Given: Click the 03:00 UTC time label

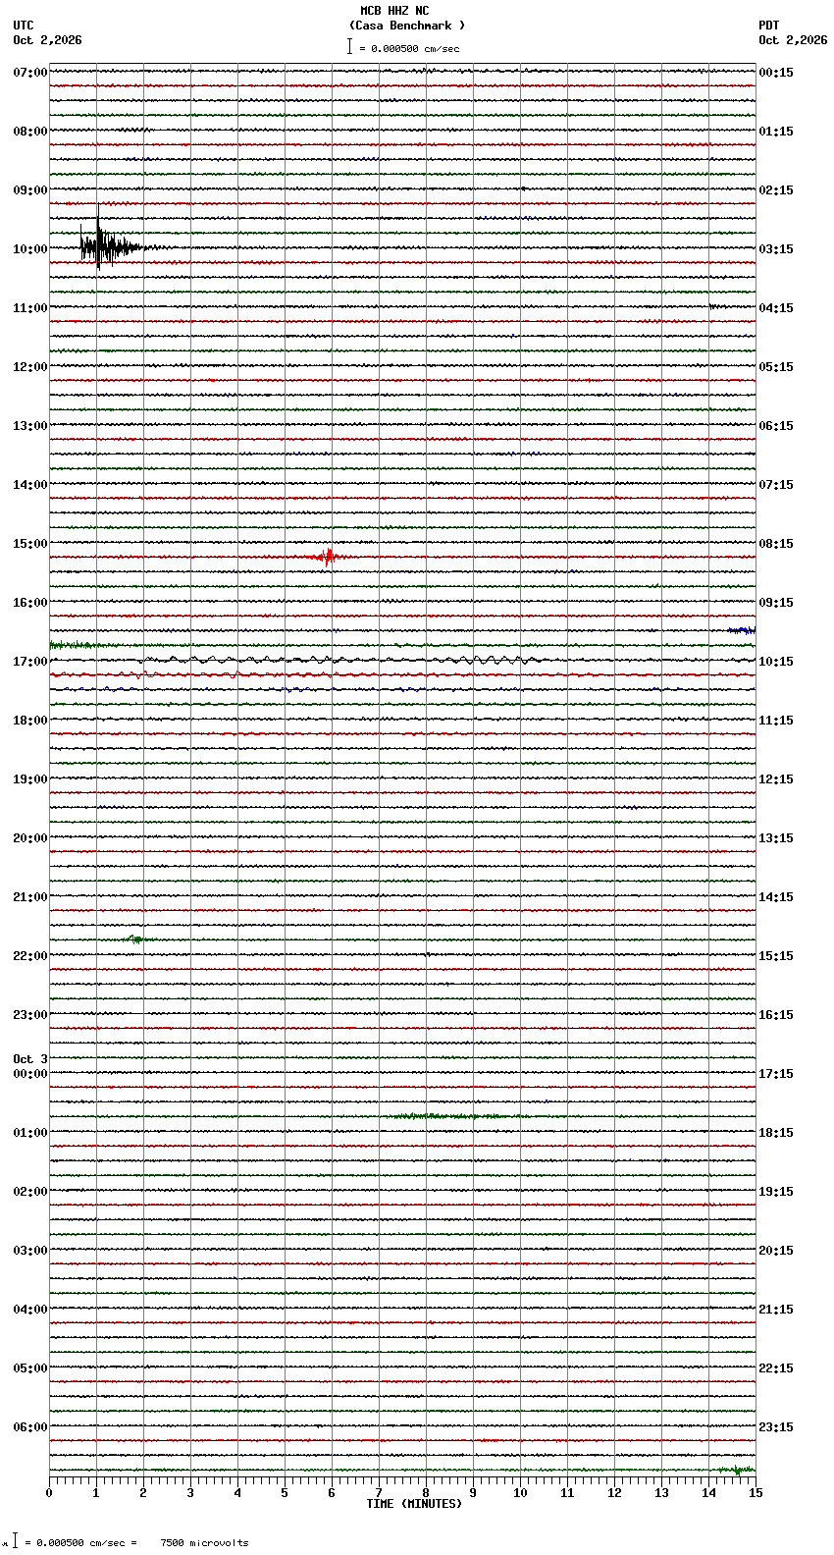Looking at the screenshot, I should pyautogui.click(x=30, y=1251).
